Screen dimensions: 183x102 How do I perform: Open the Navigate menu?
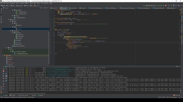click(12, 3)
